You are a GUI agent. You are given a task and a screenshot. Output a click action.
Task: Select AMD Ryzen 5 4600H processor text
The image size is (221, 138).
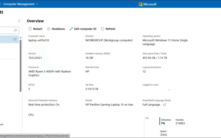tap(50, 73)
